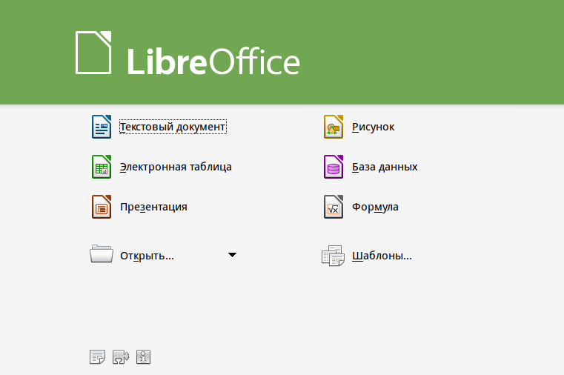The image size is (564, 375).
Task: Click the Writer text document icon
Action: (101, 127)
